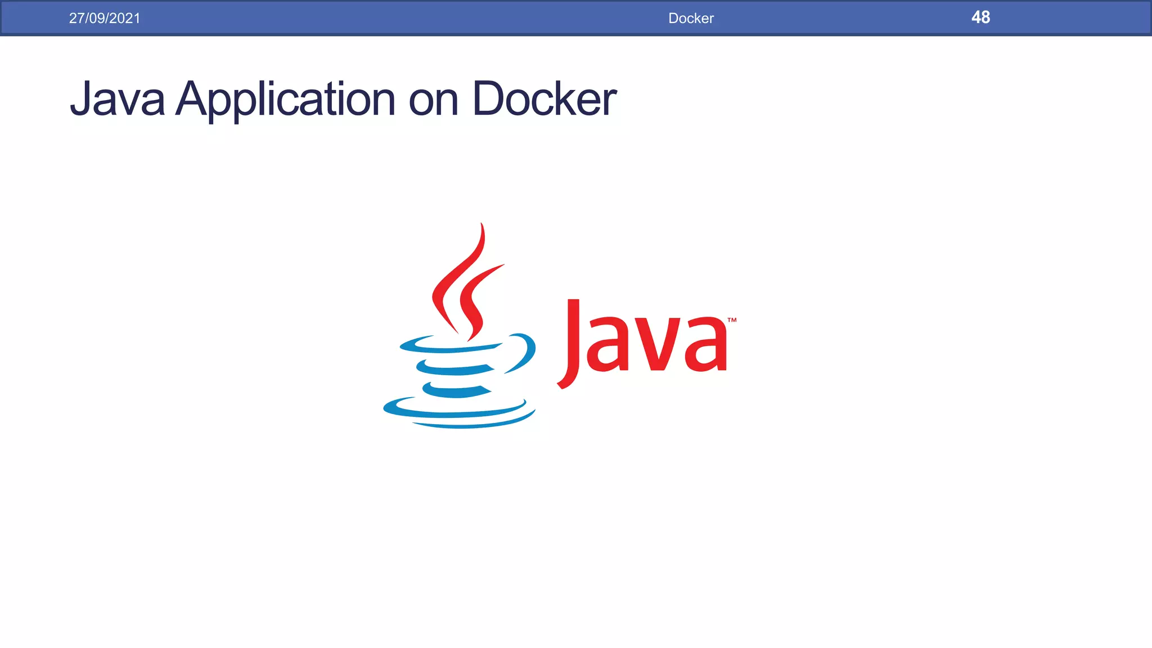Click the blue saucer beneath the cup
The width and height of the screenshot is (1152, 648).
point(457,415)
